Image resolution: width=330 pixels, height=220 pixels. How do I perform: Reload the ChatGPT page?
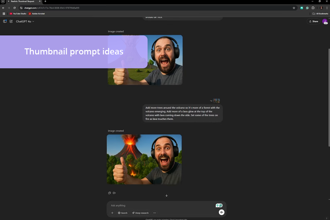point(15,8)
